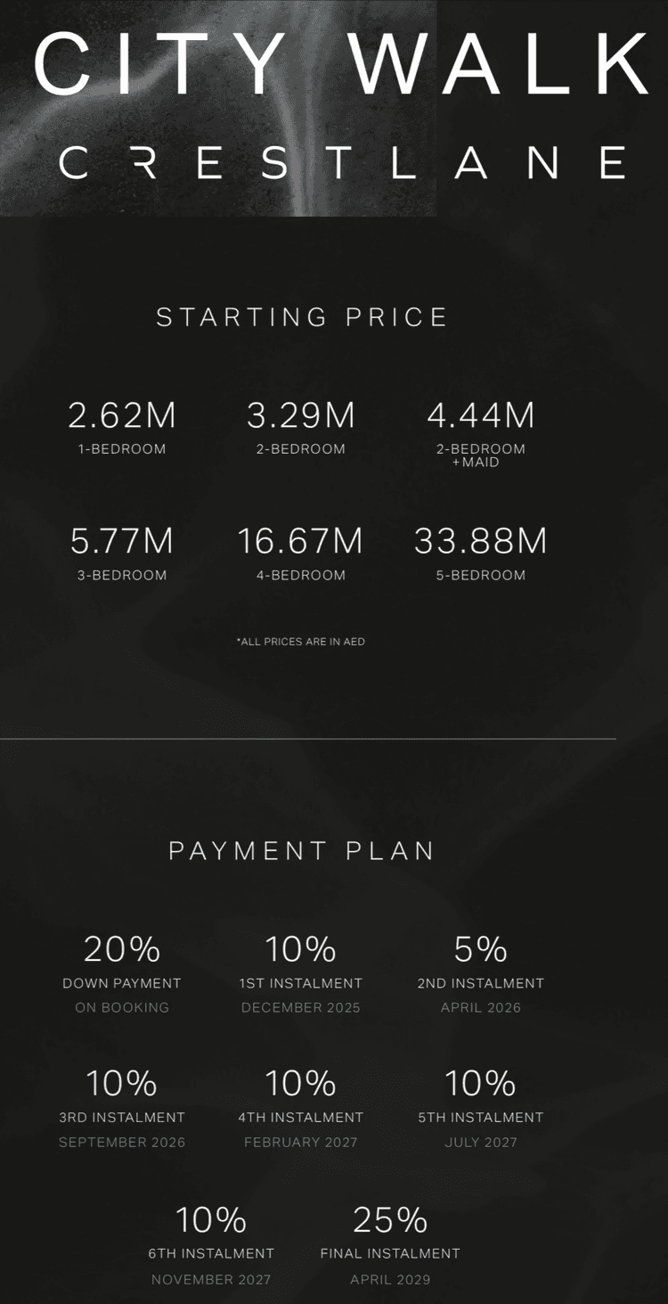Select the 4th instalment February 2027 entry

click(x=301, y=1108)
